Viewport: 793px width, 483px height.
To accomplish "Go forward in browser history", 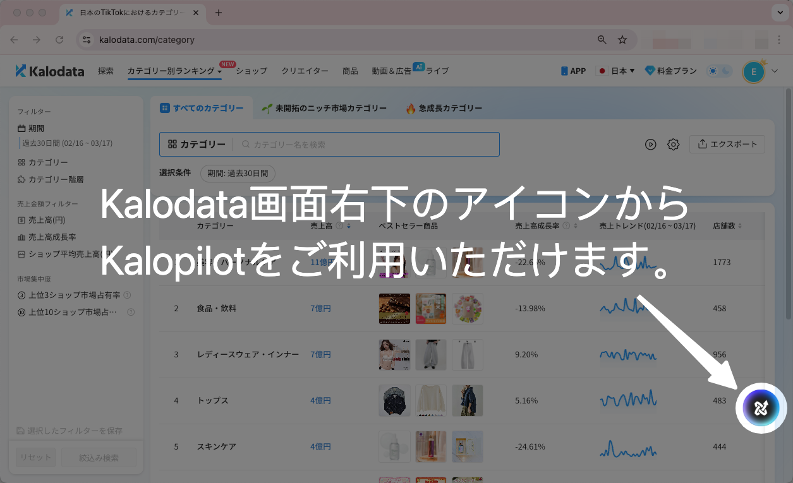I will [37, 40].
